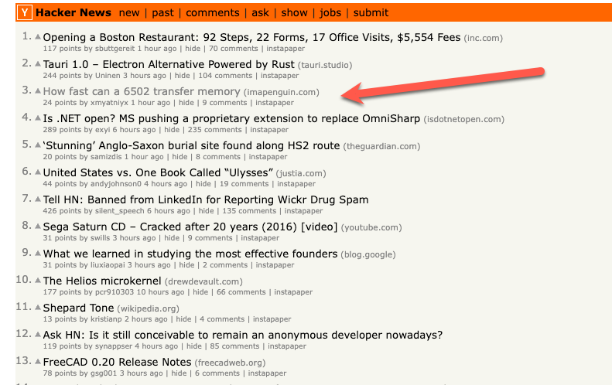Upvote the Helios microkernel story
The width and height of the screenshot is (612, 385).
click(x=37, y=280)
